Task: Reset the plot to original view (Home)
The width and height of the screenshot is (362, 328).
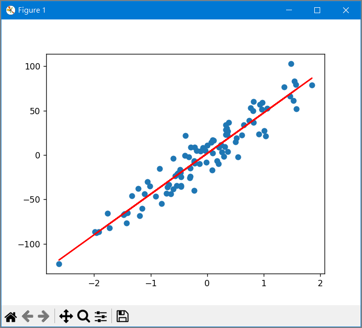Action: point(11,317)
